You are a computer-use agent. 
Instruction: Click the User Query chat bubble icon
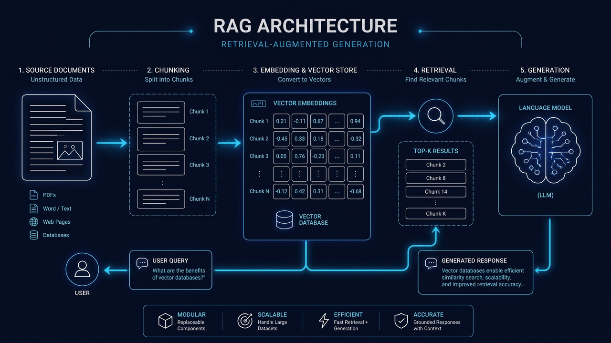(x=142, y=263)
